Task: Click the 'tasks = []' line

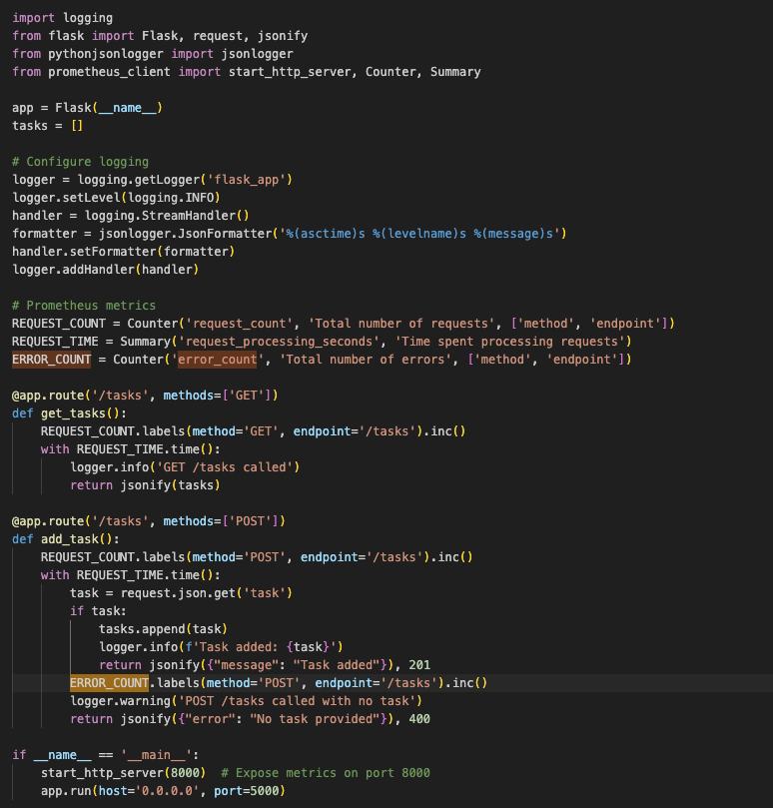Action: pos(47,126)
